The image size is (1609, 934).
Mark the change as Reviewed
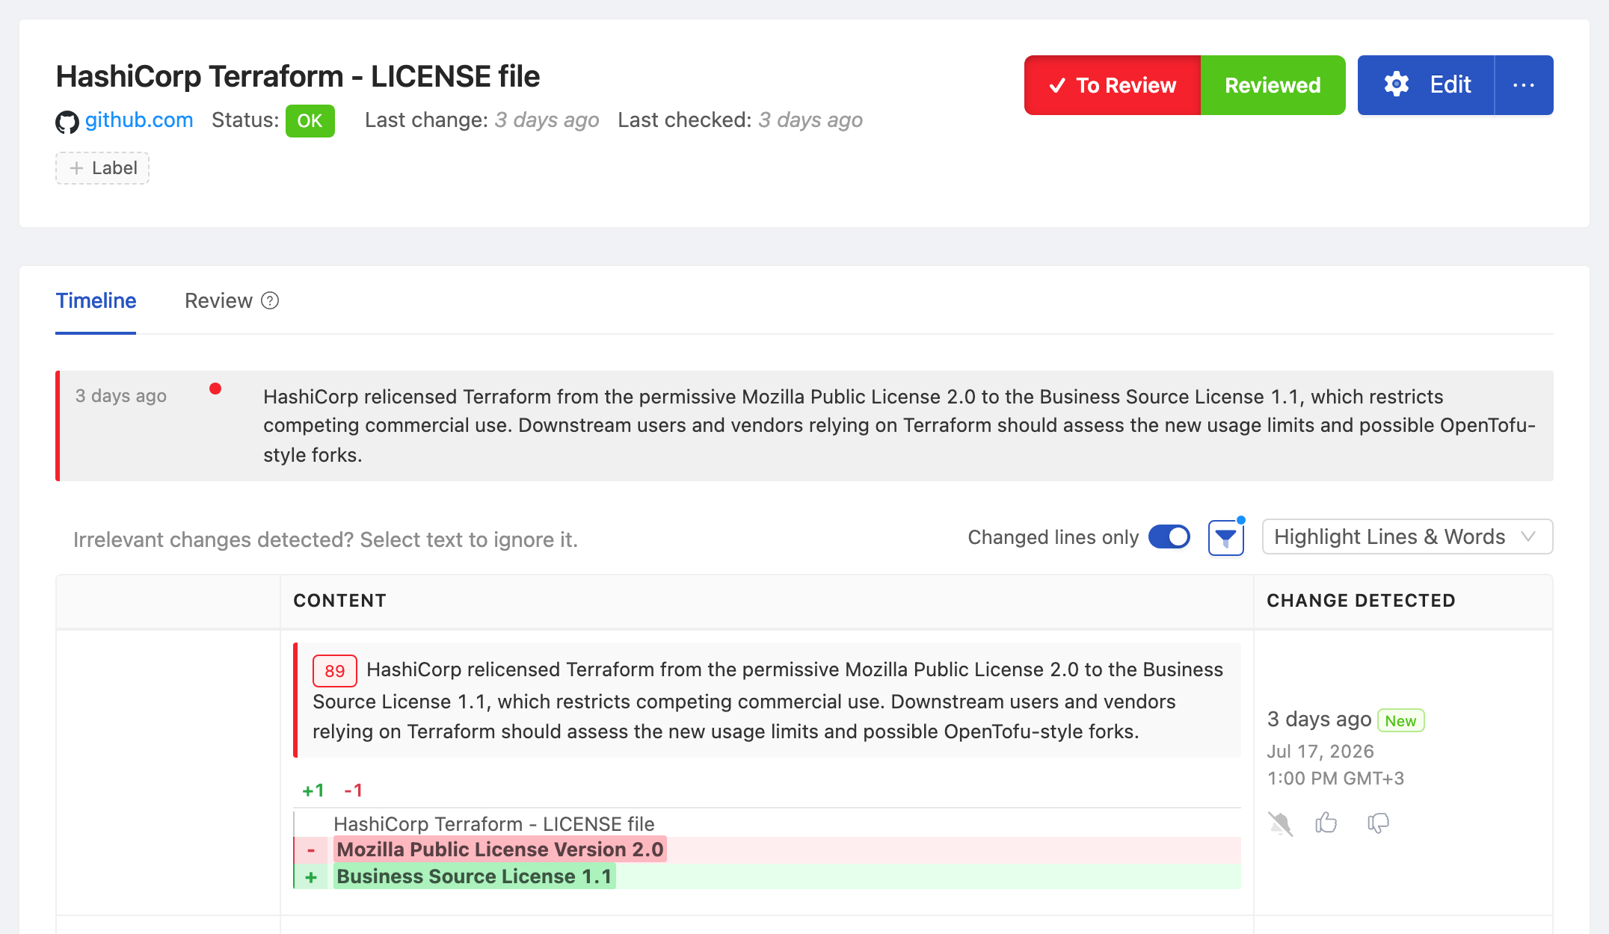1273,85
